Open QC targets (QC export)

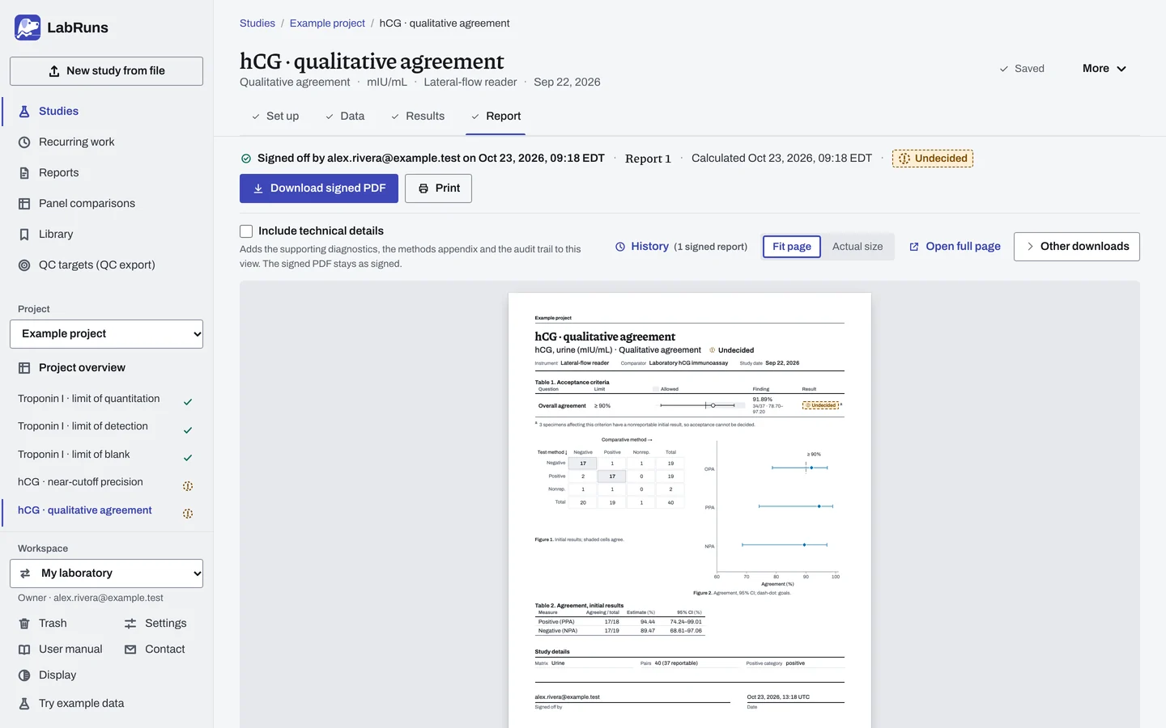click(x=106, y=265)
